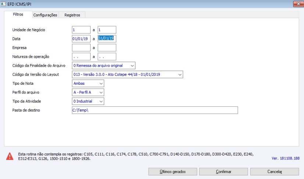Open Código da Versão do Layout dropdown

pyautogui.click(x=127, y=74)
